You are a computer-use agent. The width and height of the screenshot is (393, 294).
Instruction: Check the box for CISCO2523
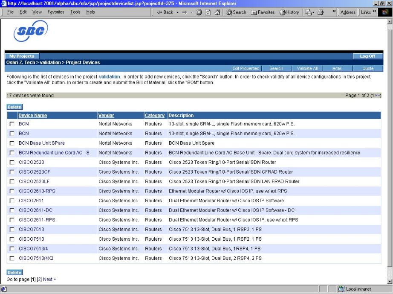point(12,163)
